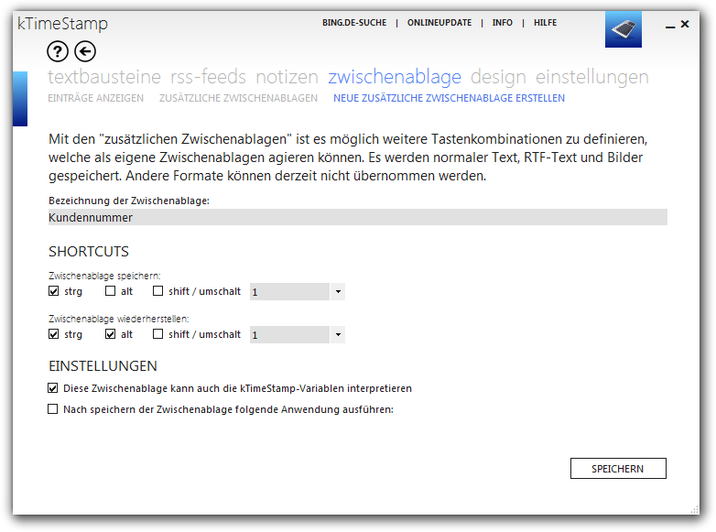Click the kTimeStamp title text
716x532 pixels.
pyautogui.click(x=62, y=24)
